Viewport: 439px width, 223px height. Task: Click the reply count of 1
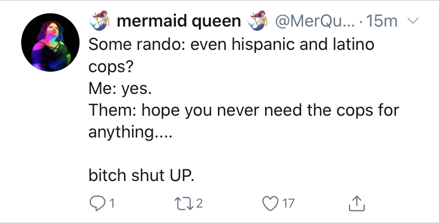[x=112, y=203]
